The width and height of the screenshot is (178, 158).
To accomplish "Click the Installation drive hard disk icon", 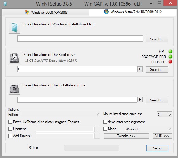I will [x=14, y=89].
